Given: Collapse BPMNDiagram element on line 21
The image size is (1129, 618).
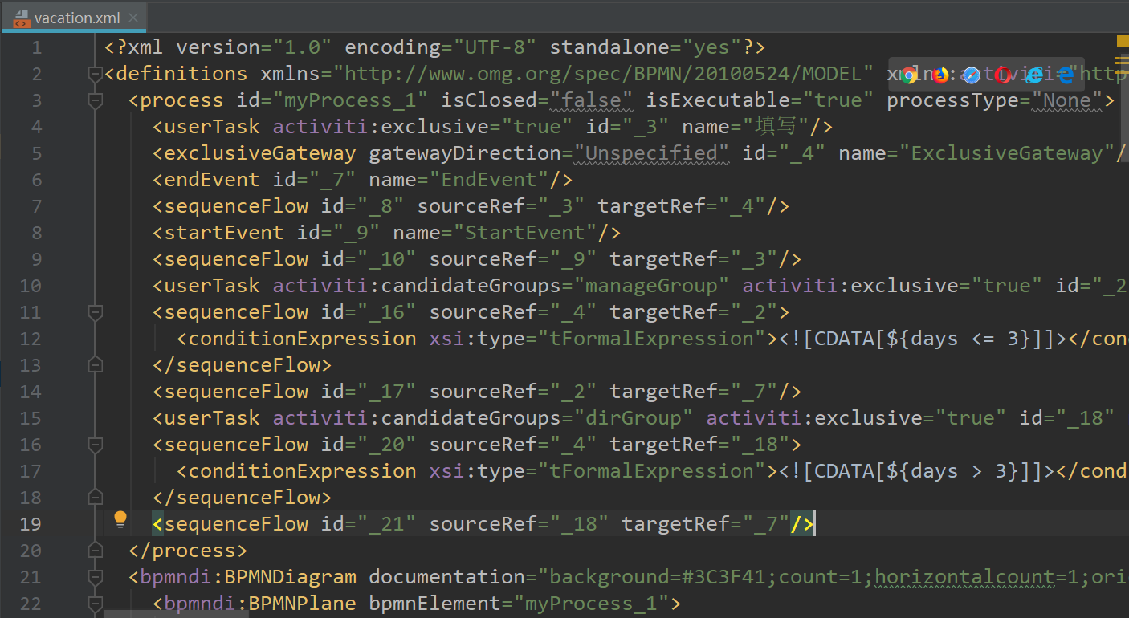Looking at the screenshot, I should coord(95,577).
